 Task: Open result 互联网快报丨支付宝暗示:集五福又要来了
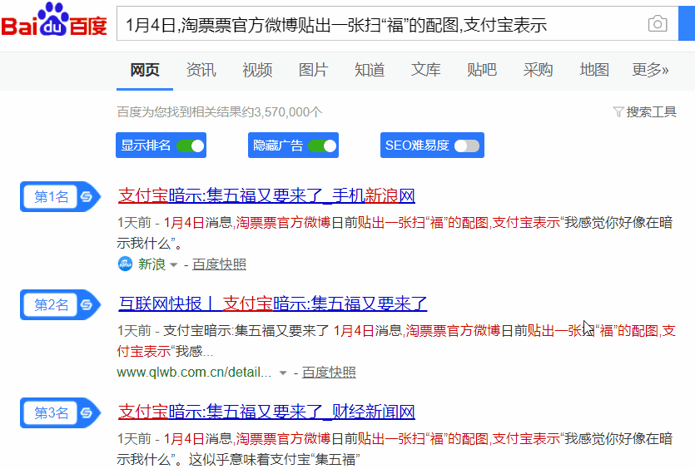pyautogui.click(x=273, y=304)
